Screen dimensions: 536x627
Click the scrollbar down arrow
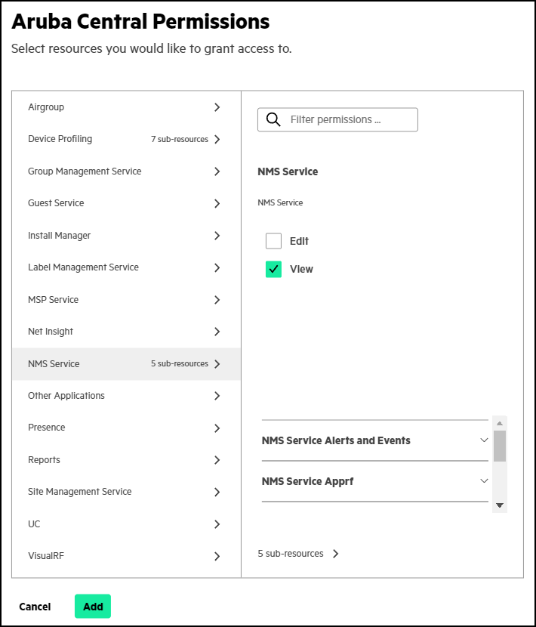[500, 505]
